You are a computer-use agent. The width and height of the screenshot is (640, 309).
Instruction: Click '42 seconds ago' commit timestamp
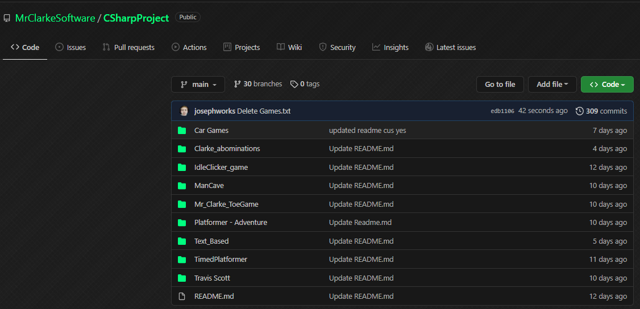click(543, 111)
